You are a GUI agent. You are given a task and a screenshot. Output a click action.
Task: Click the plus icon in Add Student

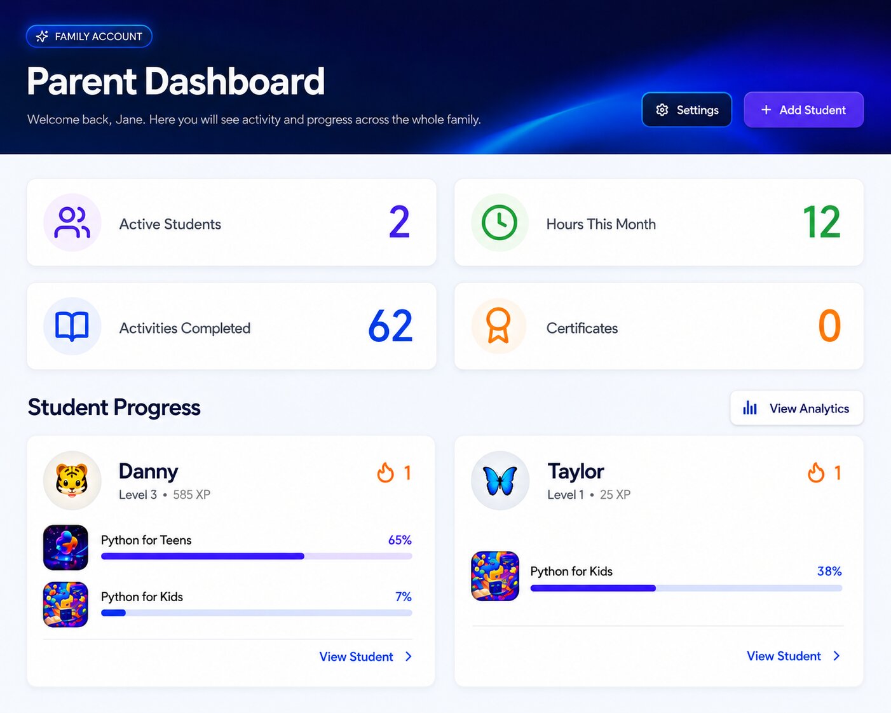tap(766, 110)
